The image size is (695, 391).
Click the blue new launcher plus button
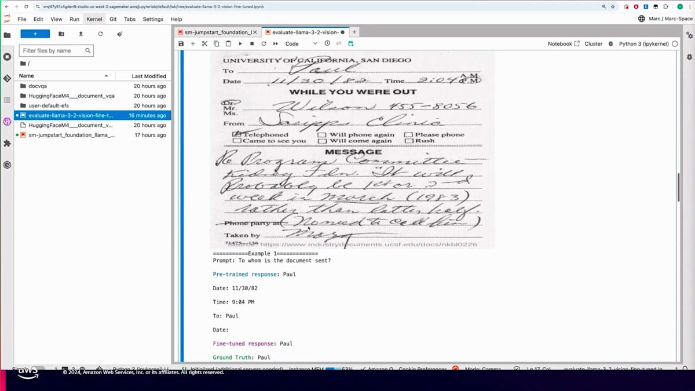click(x=35, y=34)
